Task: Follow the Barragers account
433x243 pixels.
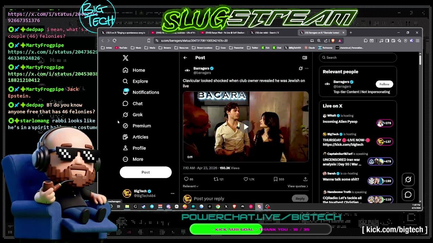Action: pyautogui.click(x=384, y=84)
